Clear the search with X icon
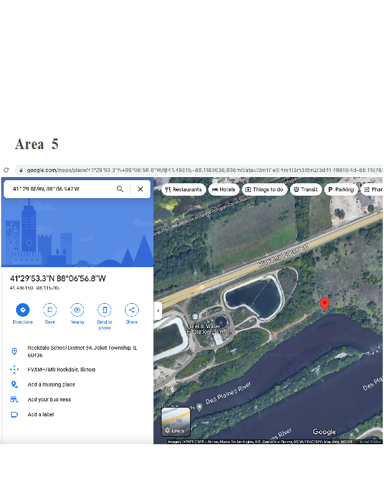The height and width of the screenshot is (497, 384). [140, 189]
